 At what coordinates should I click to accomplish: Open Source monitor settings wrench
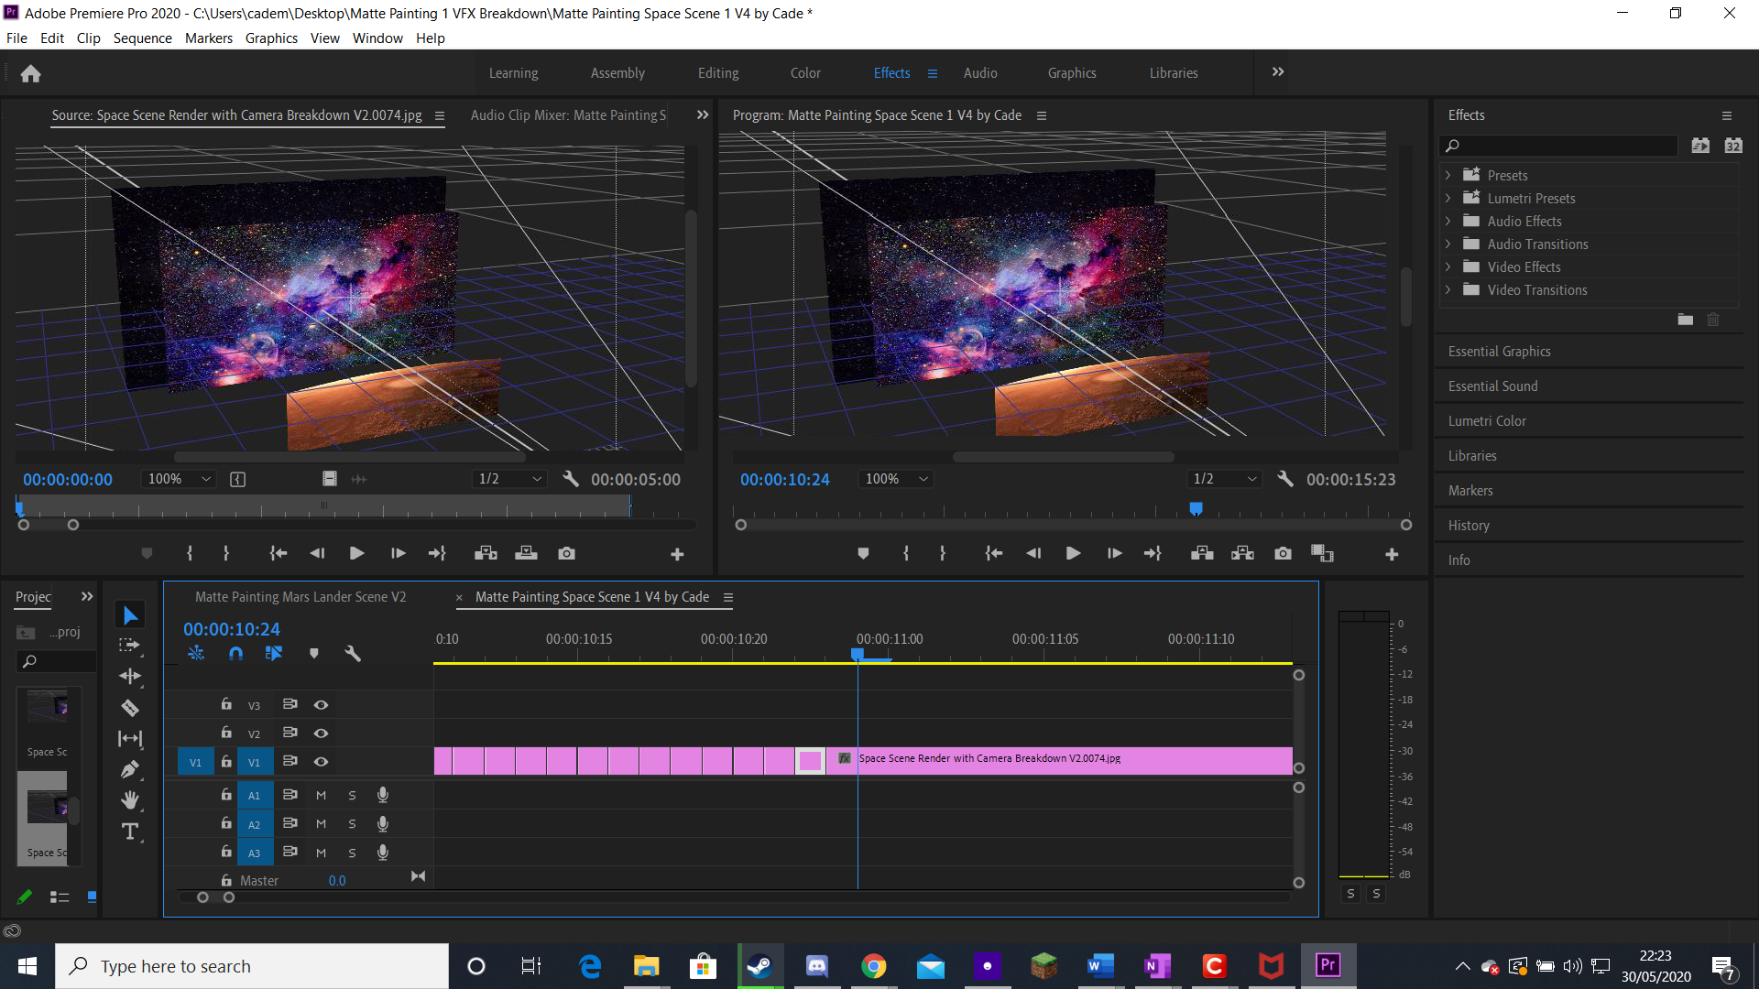[571, 479]
